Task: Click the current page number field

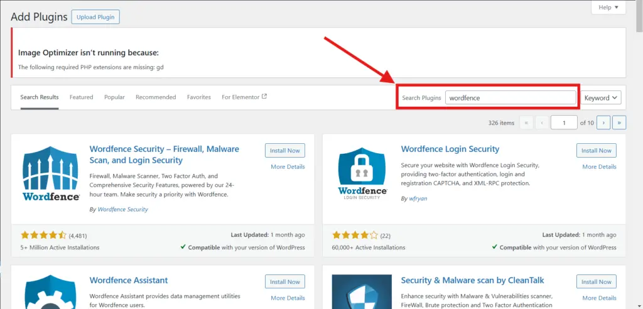Action: tap(564, 122)
